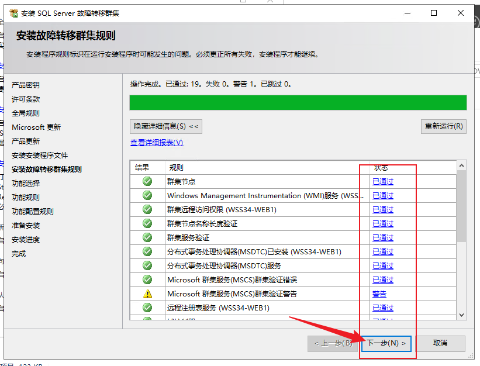480x366 pixels.
Task: Click the check icon for MSCS群集验证错误
Action: pos(147,279)
